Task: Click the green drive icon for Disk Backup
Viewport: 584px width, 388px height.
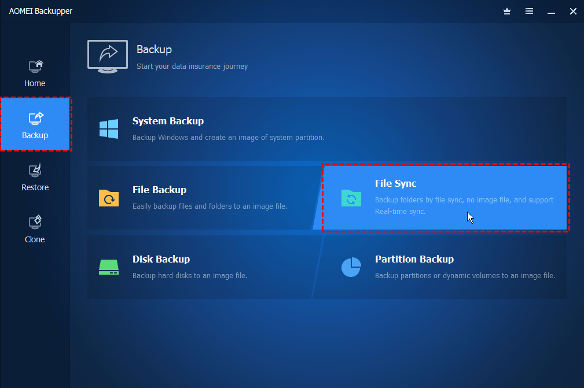Action: pyautogui.click(x=109, y=267)
